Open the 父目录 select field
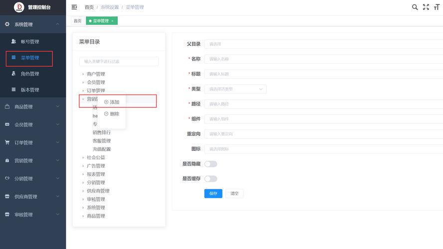 click(324, 44)
